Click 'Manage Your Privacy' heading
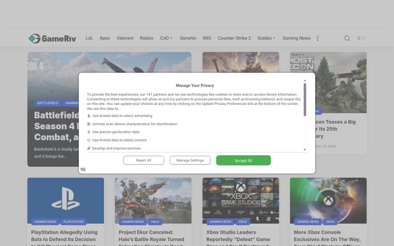 click(x=195, y=86)
